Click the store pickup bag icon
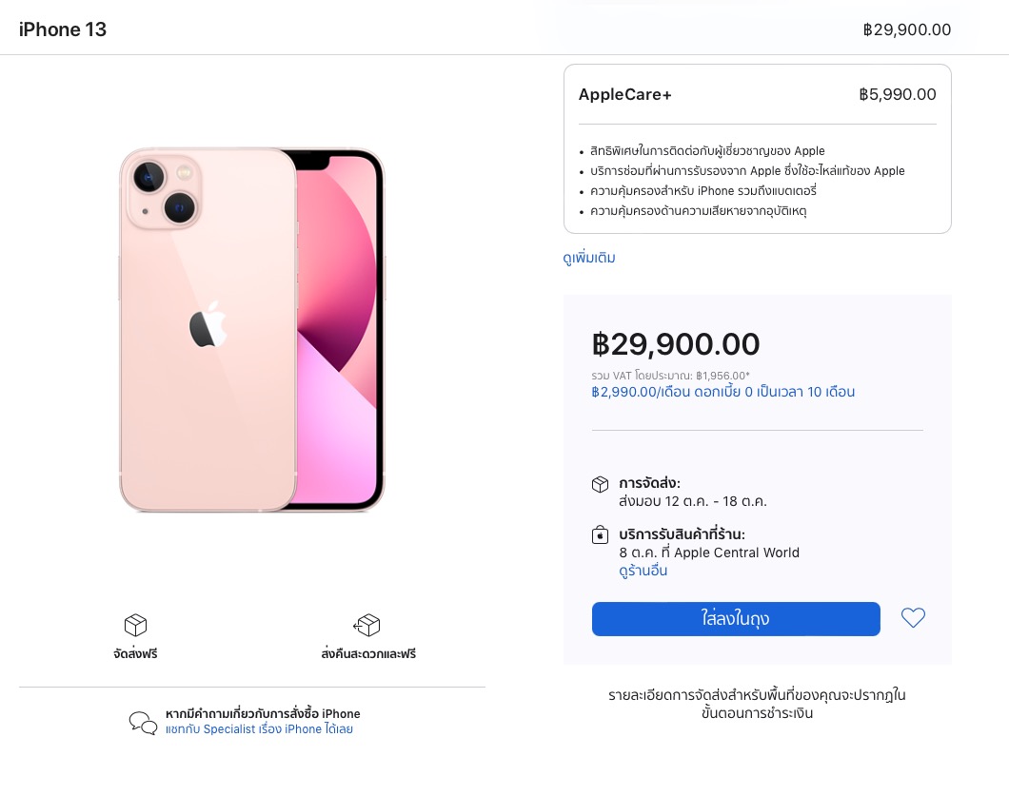1009x795 pixels. pos(600,534)
